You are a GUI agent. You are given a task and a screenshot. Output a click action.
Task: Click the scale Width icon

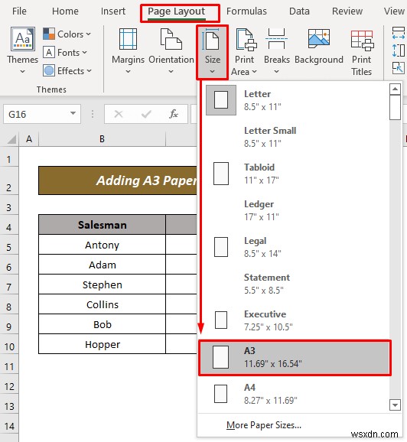tap(399, 33)
